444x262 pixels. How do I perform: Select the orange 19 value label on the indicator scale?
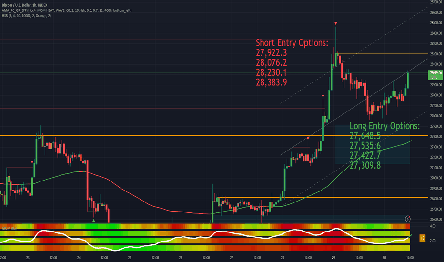(x=422, y=238)
